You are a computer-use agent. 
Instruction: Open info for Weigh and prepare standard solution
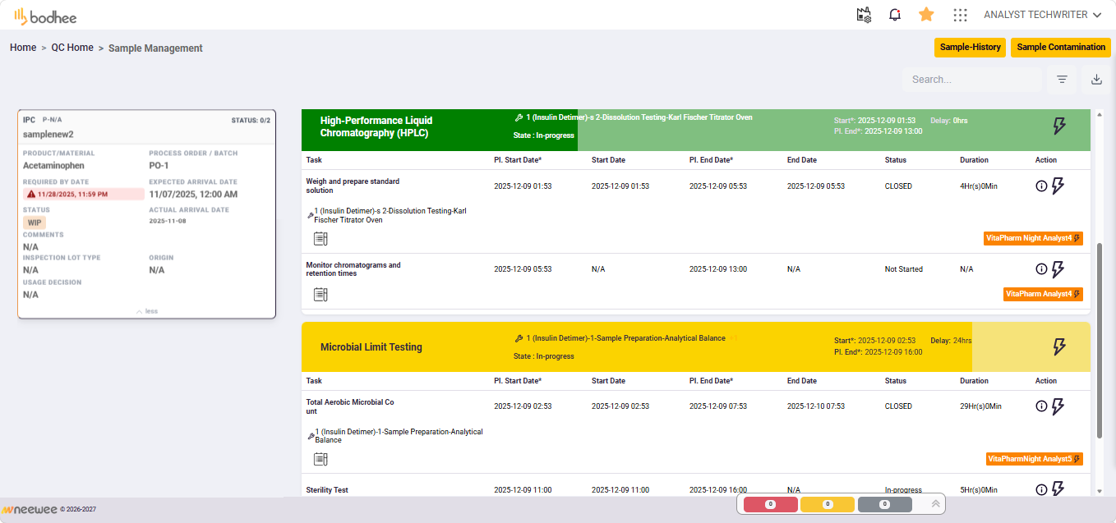click(1041, 186)
